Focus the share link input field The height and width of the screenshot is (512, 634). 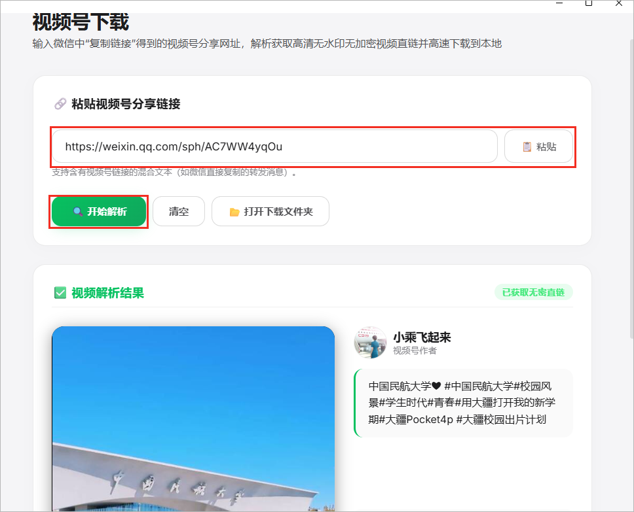[274, 146]
